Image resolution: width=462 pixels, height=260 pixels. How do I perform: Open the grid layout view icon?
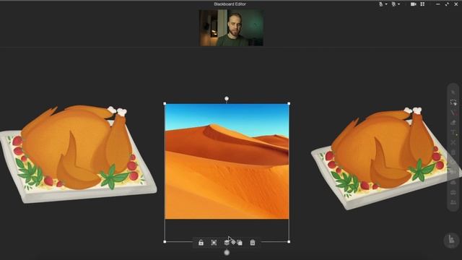tap(422, 4)
